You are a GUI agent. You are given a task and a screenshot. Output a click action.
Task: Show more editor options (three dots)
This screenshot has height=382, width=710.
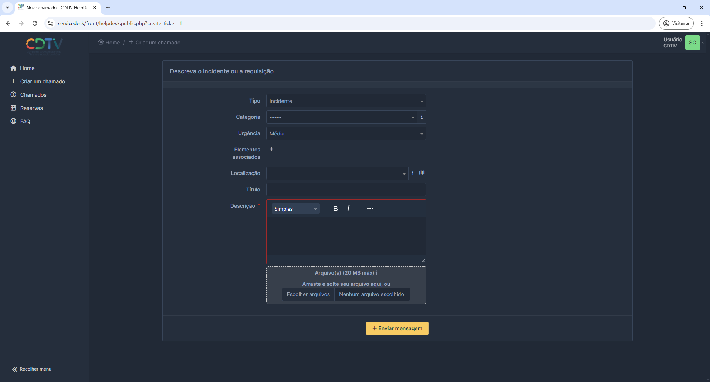coord(370,209)
